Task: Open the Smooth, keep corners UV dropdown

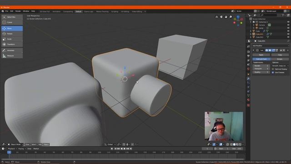Action: 280,66
